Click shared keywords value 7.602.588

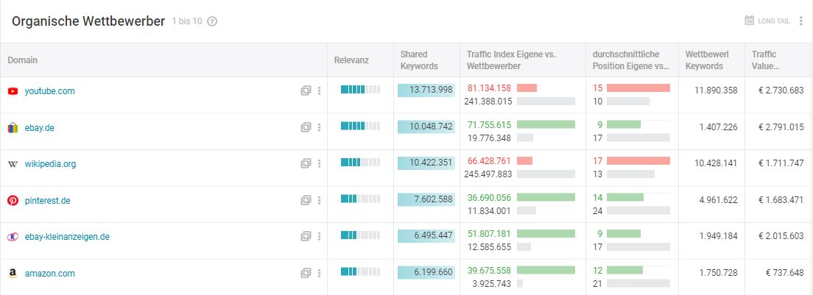(x=434, y=200)
